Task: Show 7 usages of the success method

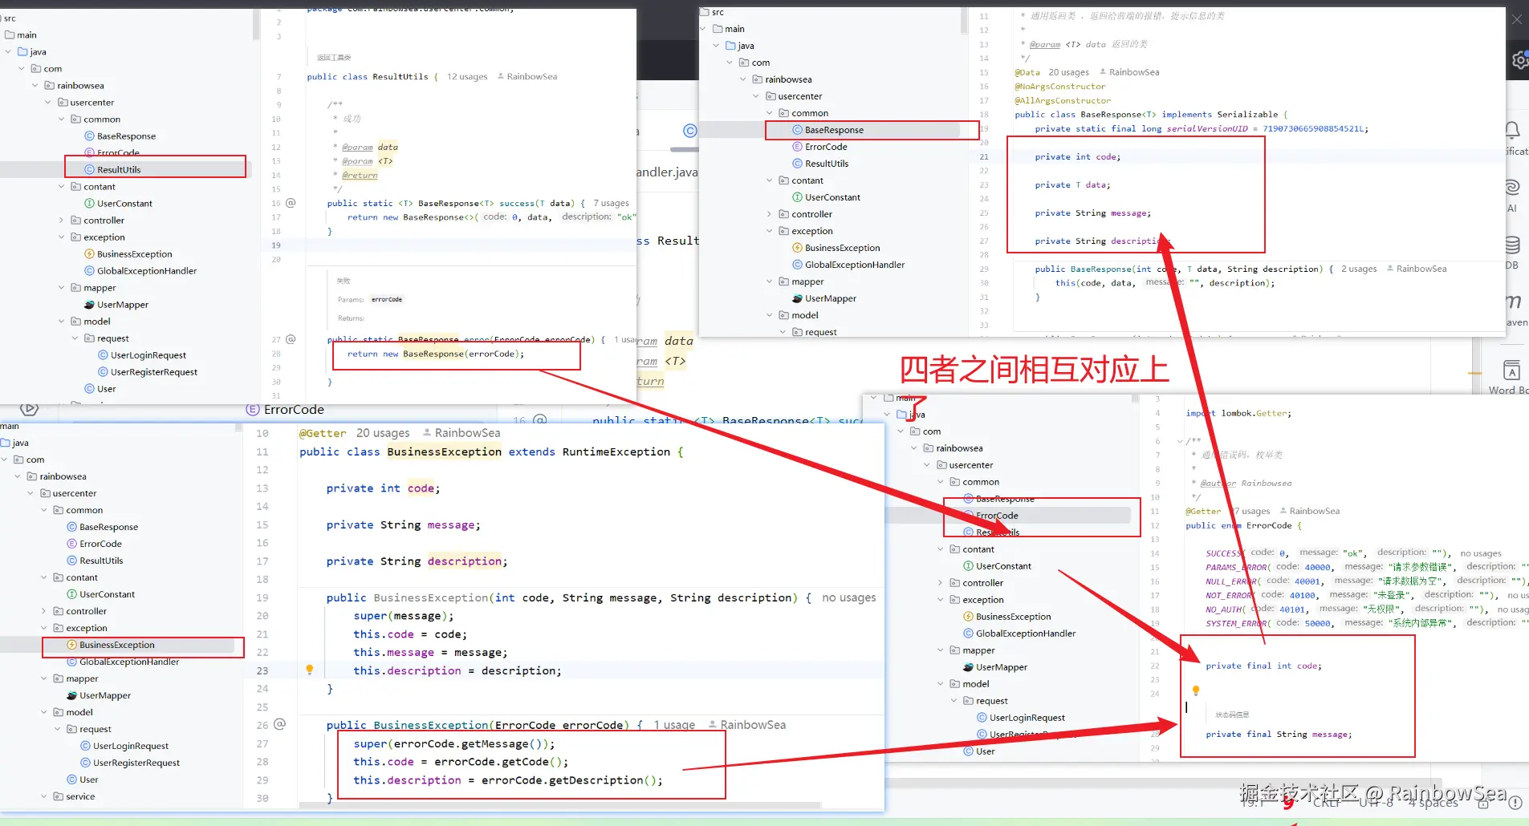Action: click(x=611, y=204)
